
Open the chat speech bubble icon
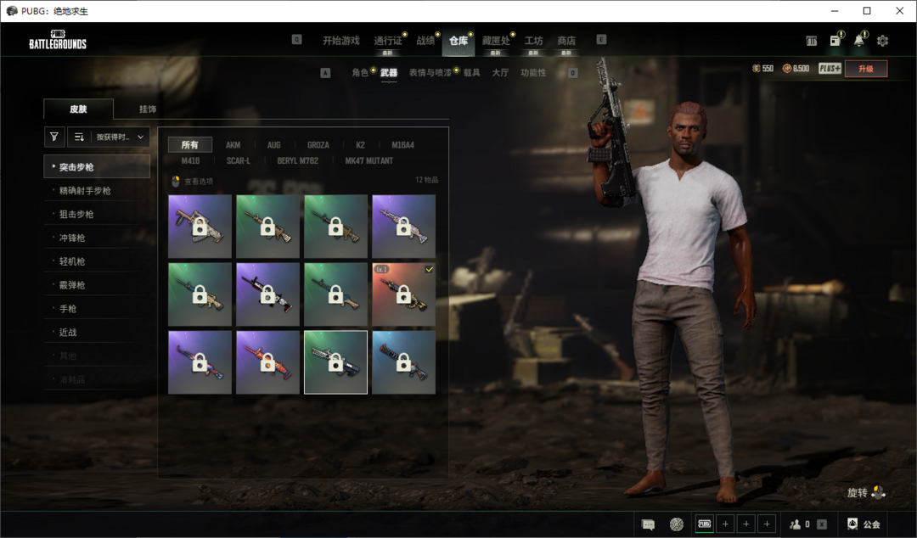(x=648, y=524)
